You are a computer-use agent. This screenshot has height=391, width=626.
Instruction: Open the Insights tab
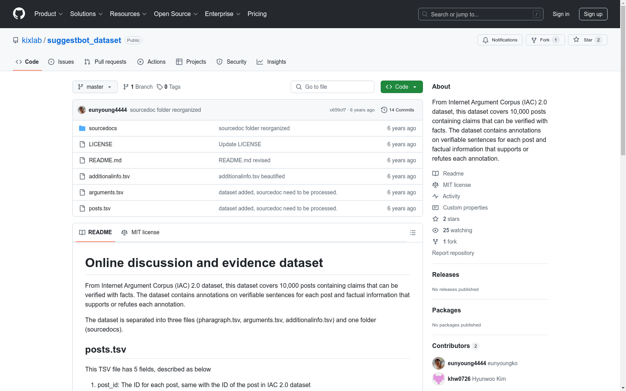(x=272, y=62)
